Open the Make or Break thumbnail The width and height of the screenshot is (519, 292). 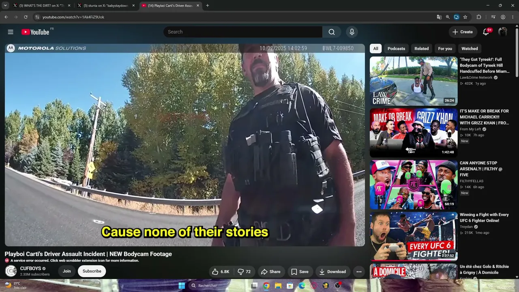414,133
